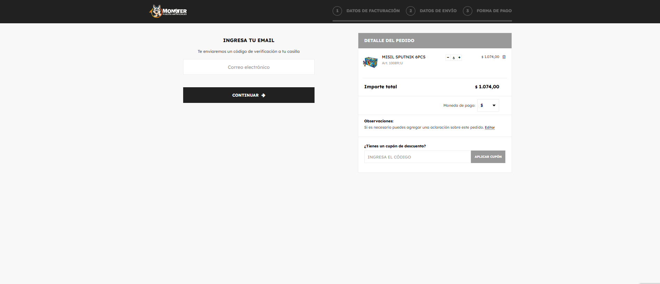
Task: Go to Datos de Envío step label
Action: pyautogui.click(x=438, y=11)
